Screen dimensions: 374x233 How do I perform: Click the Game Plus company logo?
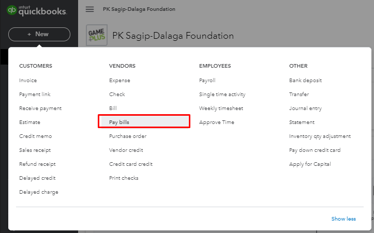point(96,35)
